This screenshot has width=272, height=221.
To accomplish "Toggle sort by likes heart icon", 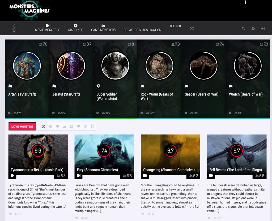I will tap(57, 127).
